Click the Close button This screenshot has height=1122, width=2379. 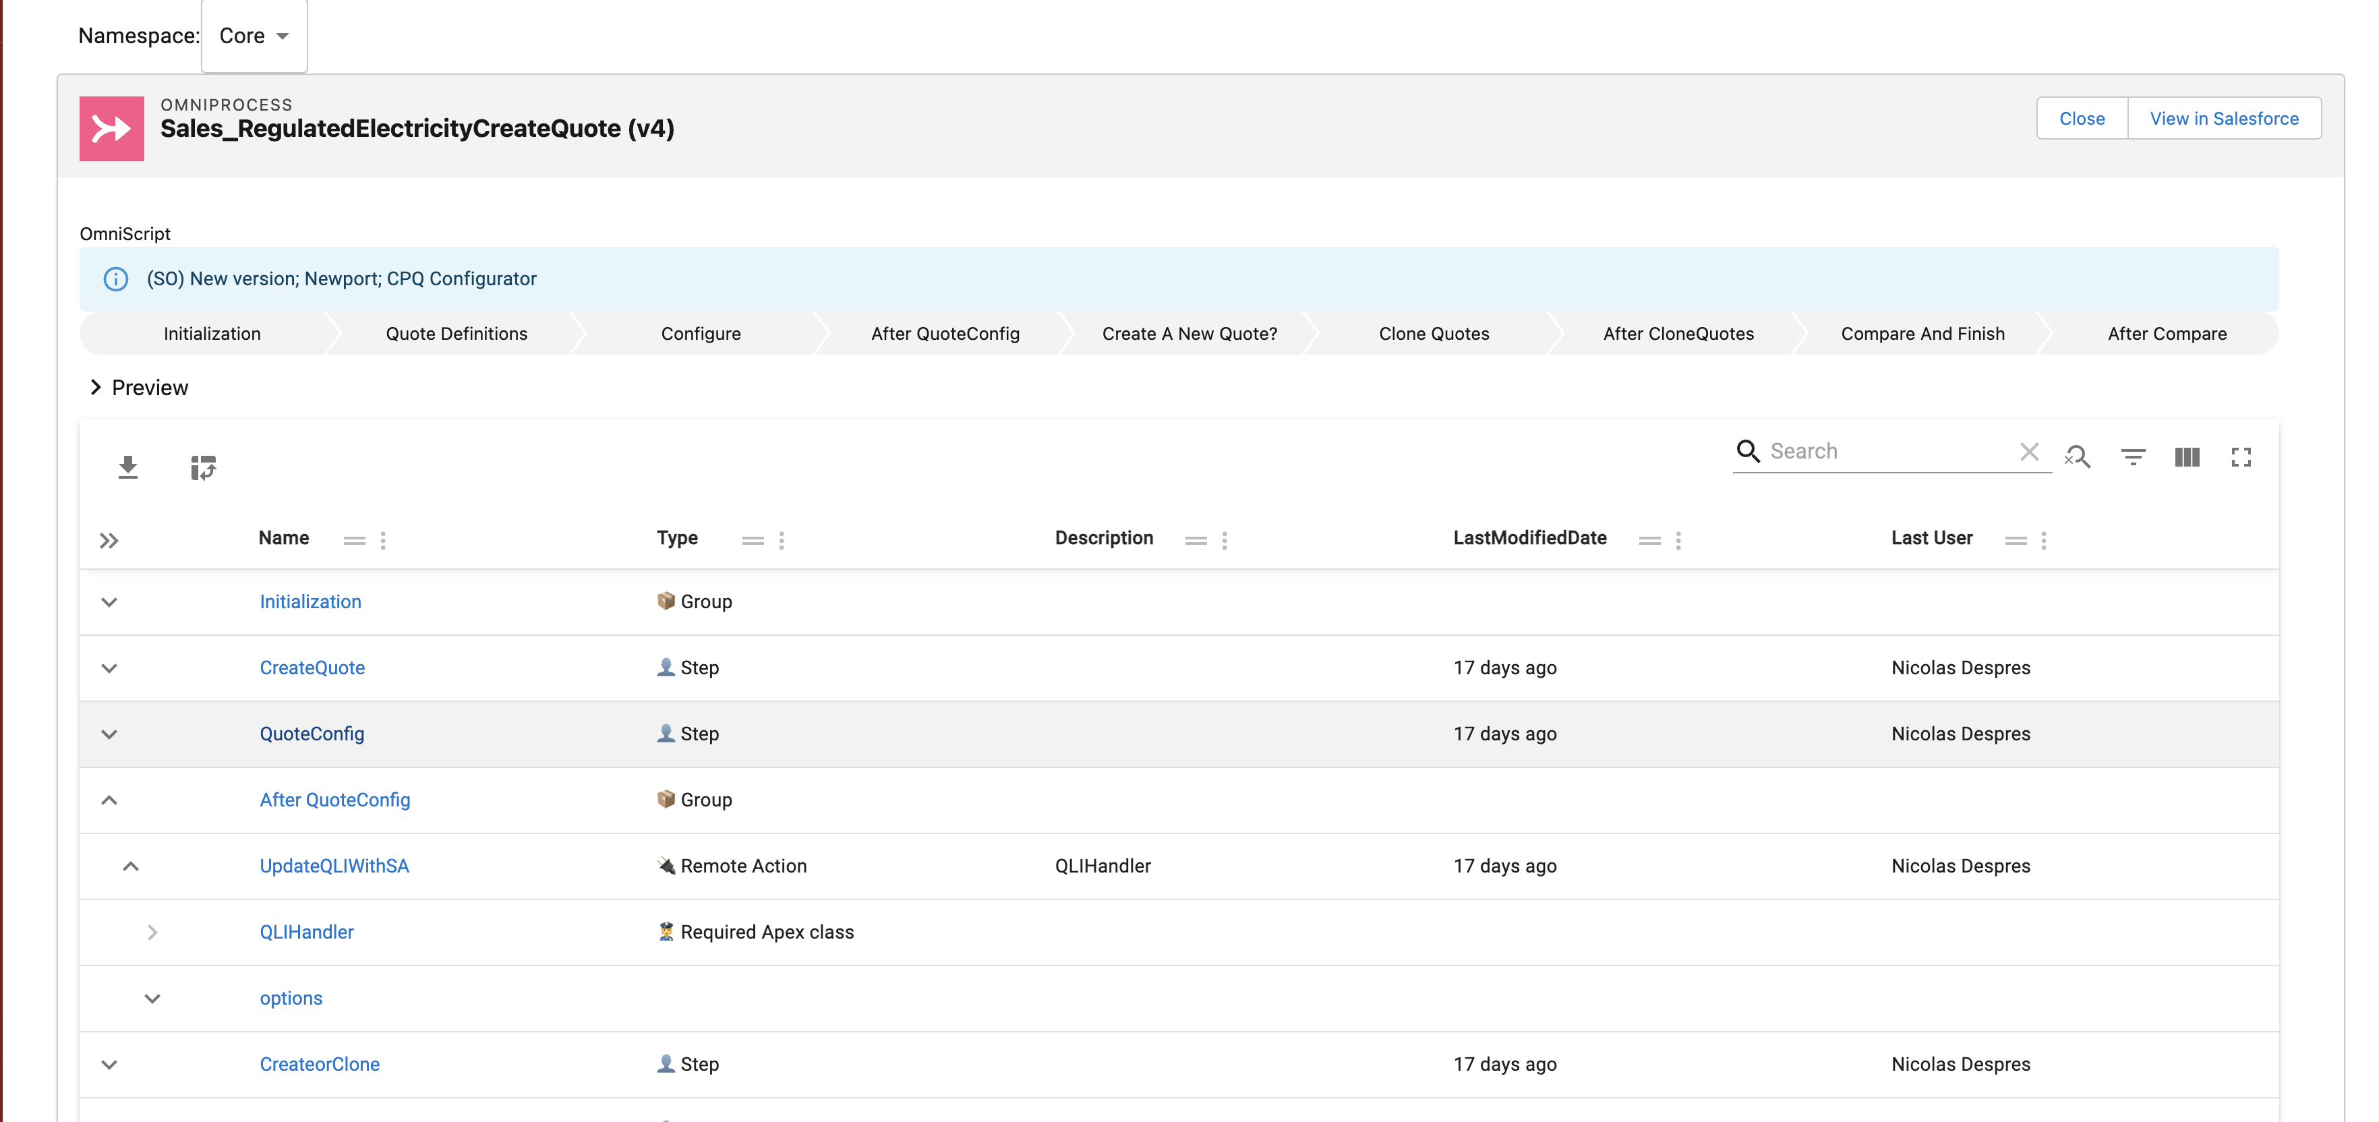pyautogui.click(x=2082, y=118)
